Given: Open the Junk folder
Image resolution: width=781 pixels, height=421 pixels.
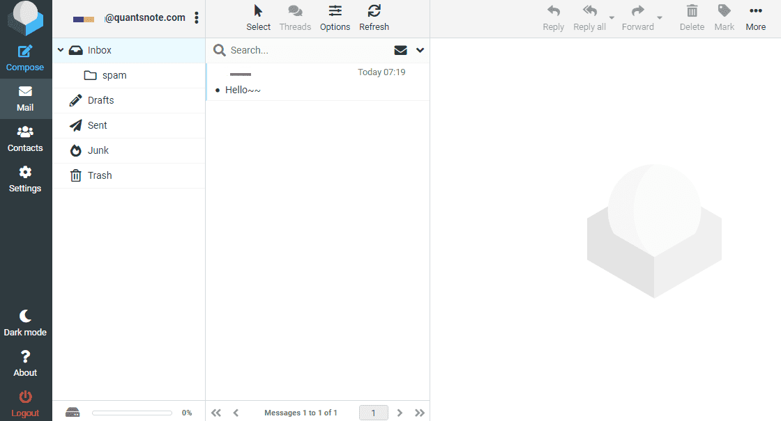Looking at the screenshot, I should pyautogui.click(x=98, y=150).
